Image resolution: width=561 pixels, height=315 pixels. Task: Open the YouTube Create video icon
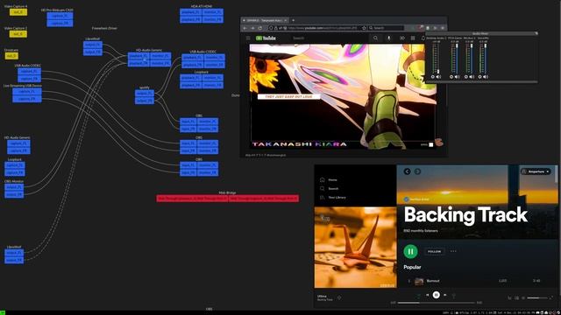click(402, 38)
